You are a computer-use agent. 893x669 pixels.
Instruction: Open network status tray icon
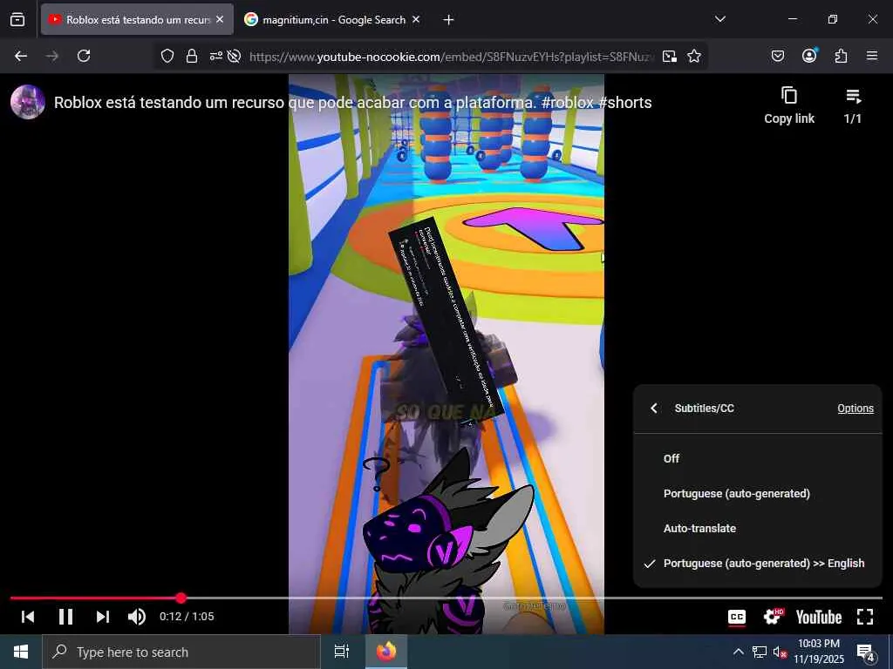point(760,652)
